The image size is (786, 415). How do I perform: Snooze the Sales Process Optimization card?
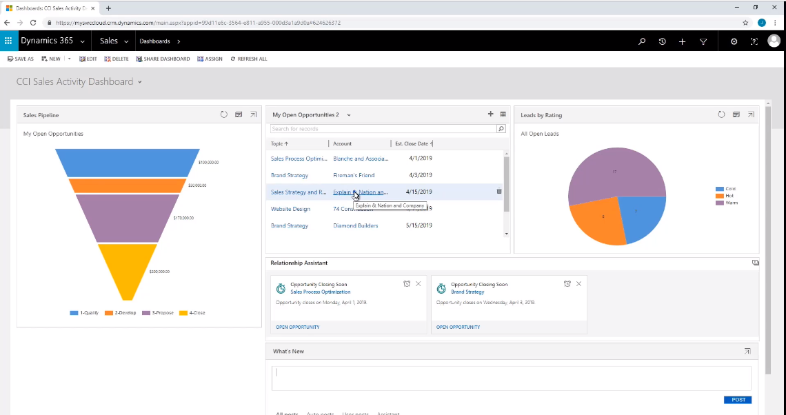pyautogui.click(x=407, y=284)
